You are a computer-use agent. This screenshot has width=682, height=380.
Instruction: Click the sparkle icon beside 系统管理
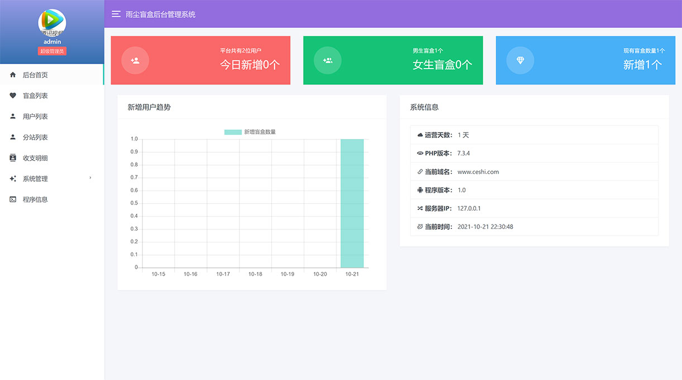pos(13,178)
